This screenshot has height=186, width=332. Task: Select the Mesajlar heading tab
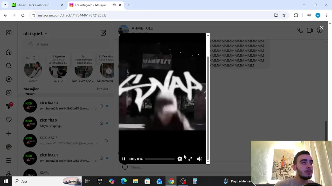31,89
